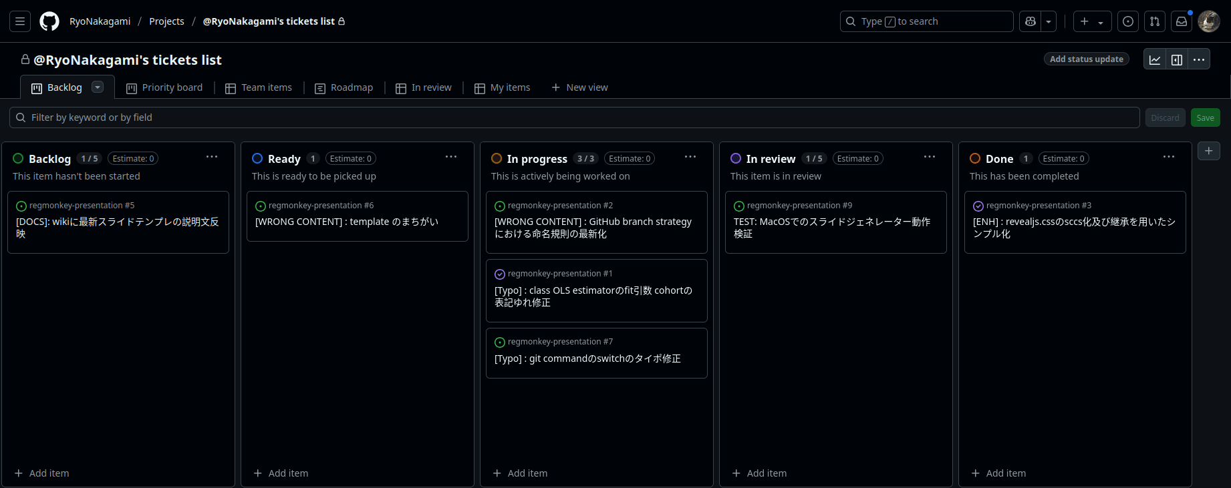Viewport: 1231px width, 488px height.
Task: Switch to the Priority board tab
Action: (164, 87)
